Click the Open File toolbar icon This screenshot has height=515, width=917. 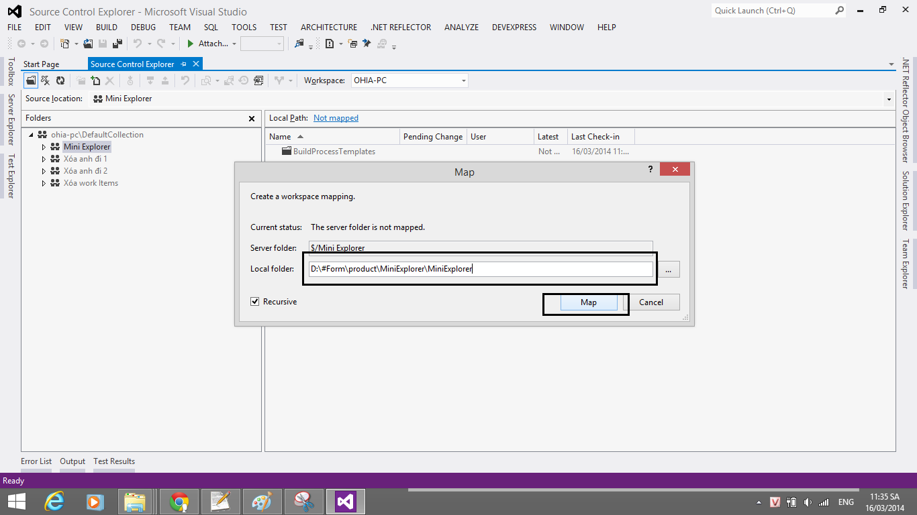[x=88, y=44]
